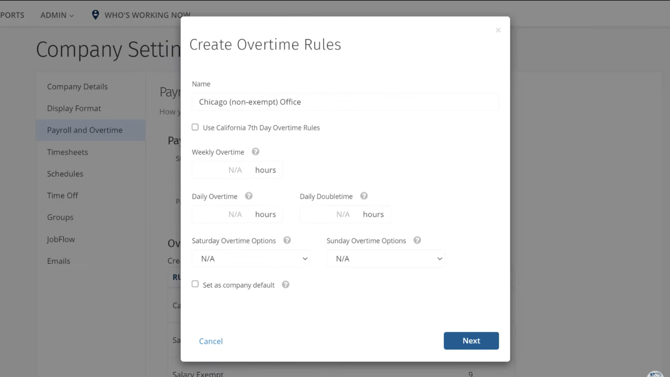This screenshot has height=377, width=670.
Task: Click the location pin icon beside Who's Working Now
Action: pyautogui.click(x=95, y=15)
